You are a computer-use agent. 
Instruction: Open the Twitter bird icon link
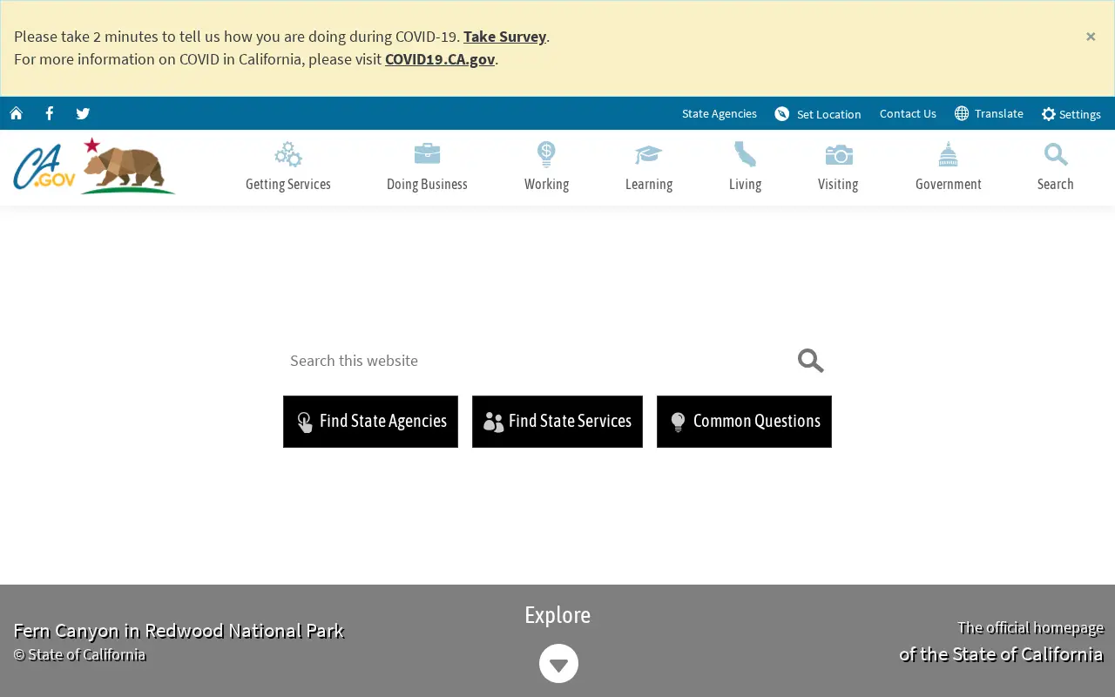[x=83, y=113]
